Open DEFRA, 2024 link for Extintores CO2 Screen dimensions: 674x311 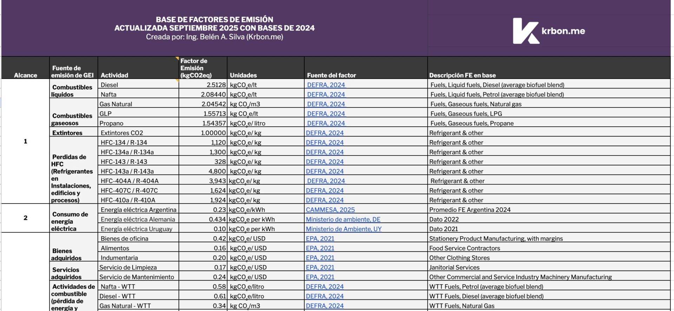(325, 133)
